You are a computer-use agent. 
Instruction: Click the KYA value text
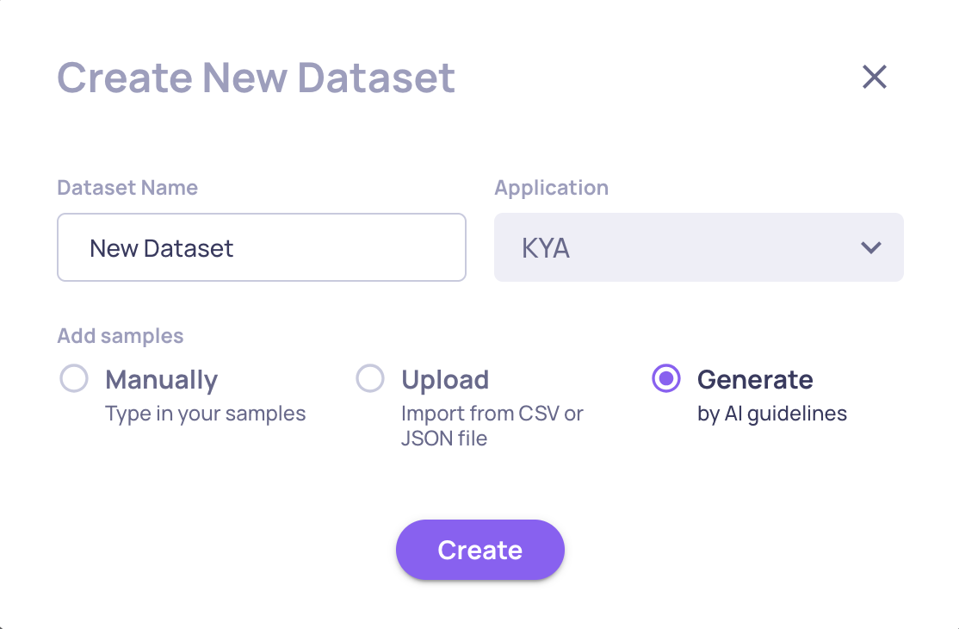[546, 249]
